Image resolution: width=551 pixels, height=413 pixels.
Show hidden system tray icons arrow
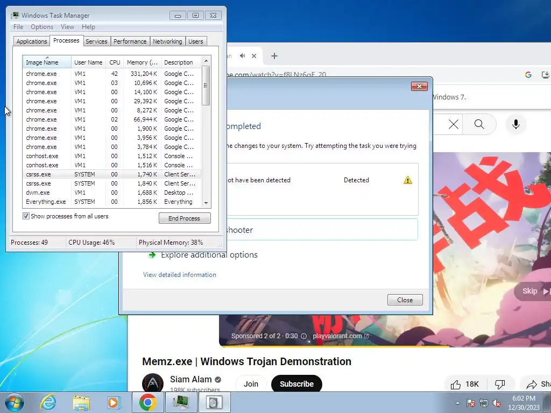[457, 403]
